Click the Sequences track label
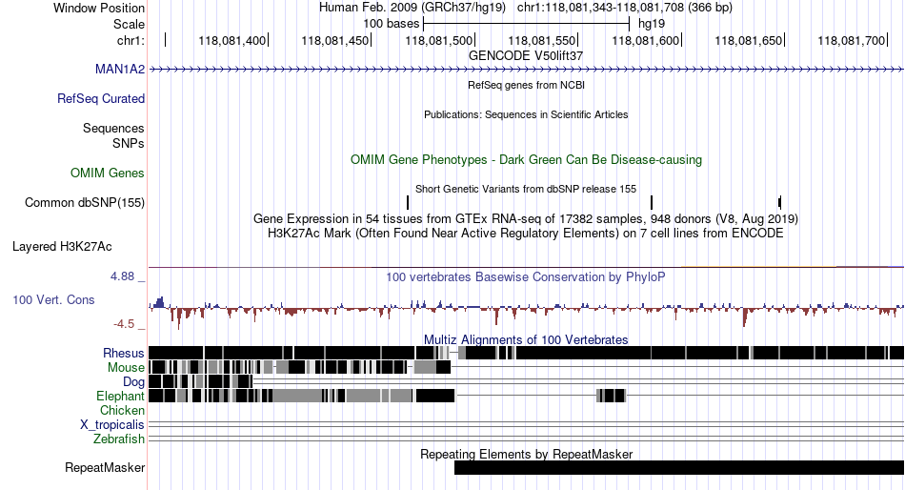 click(113, 129)
